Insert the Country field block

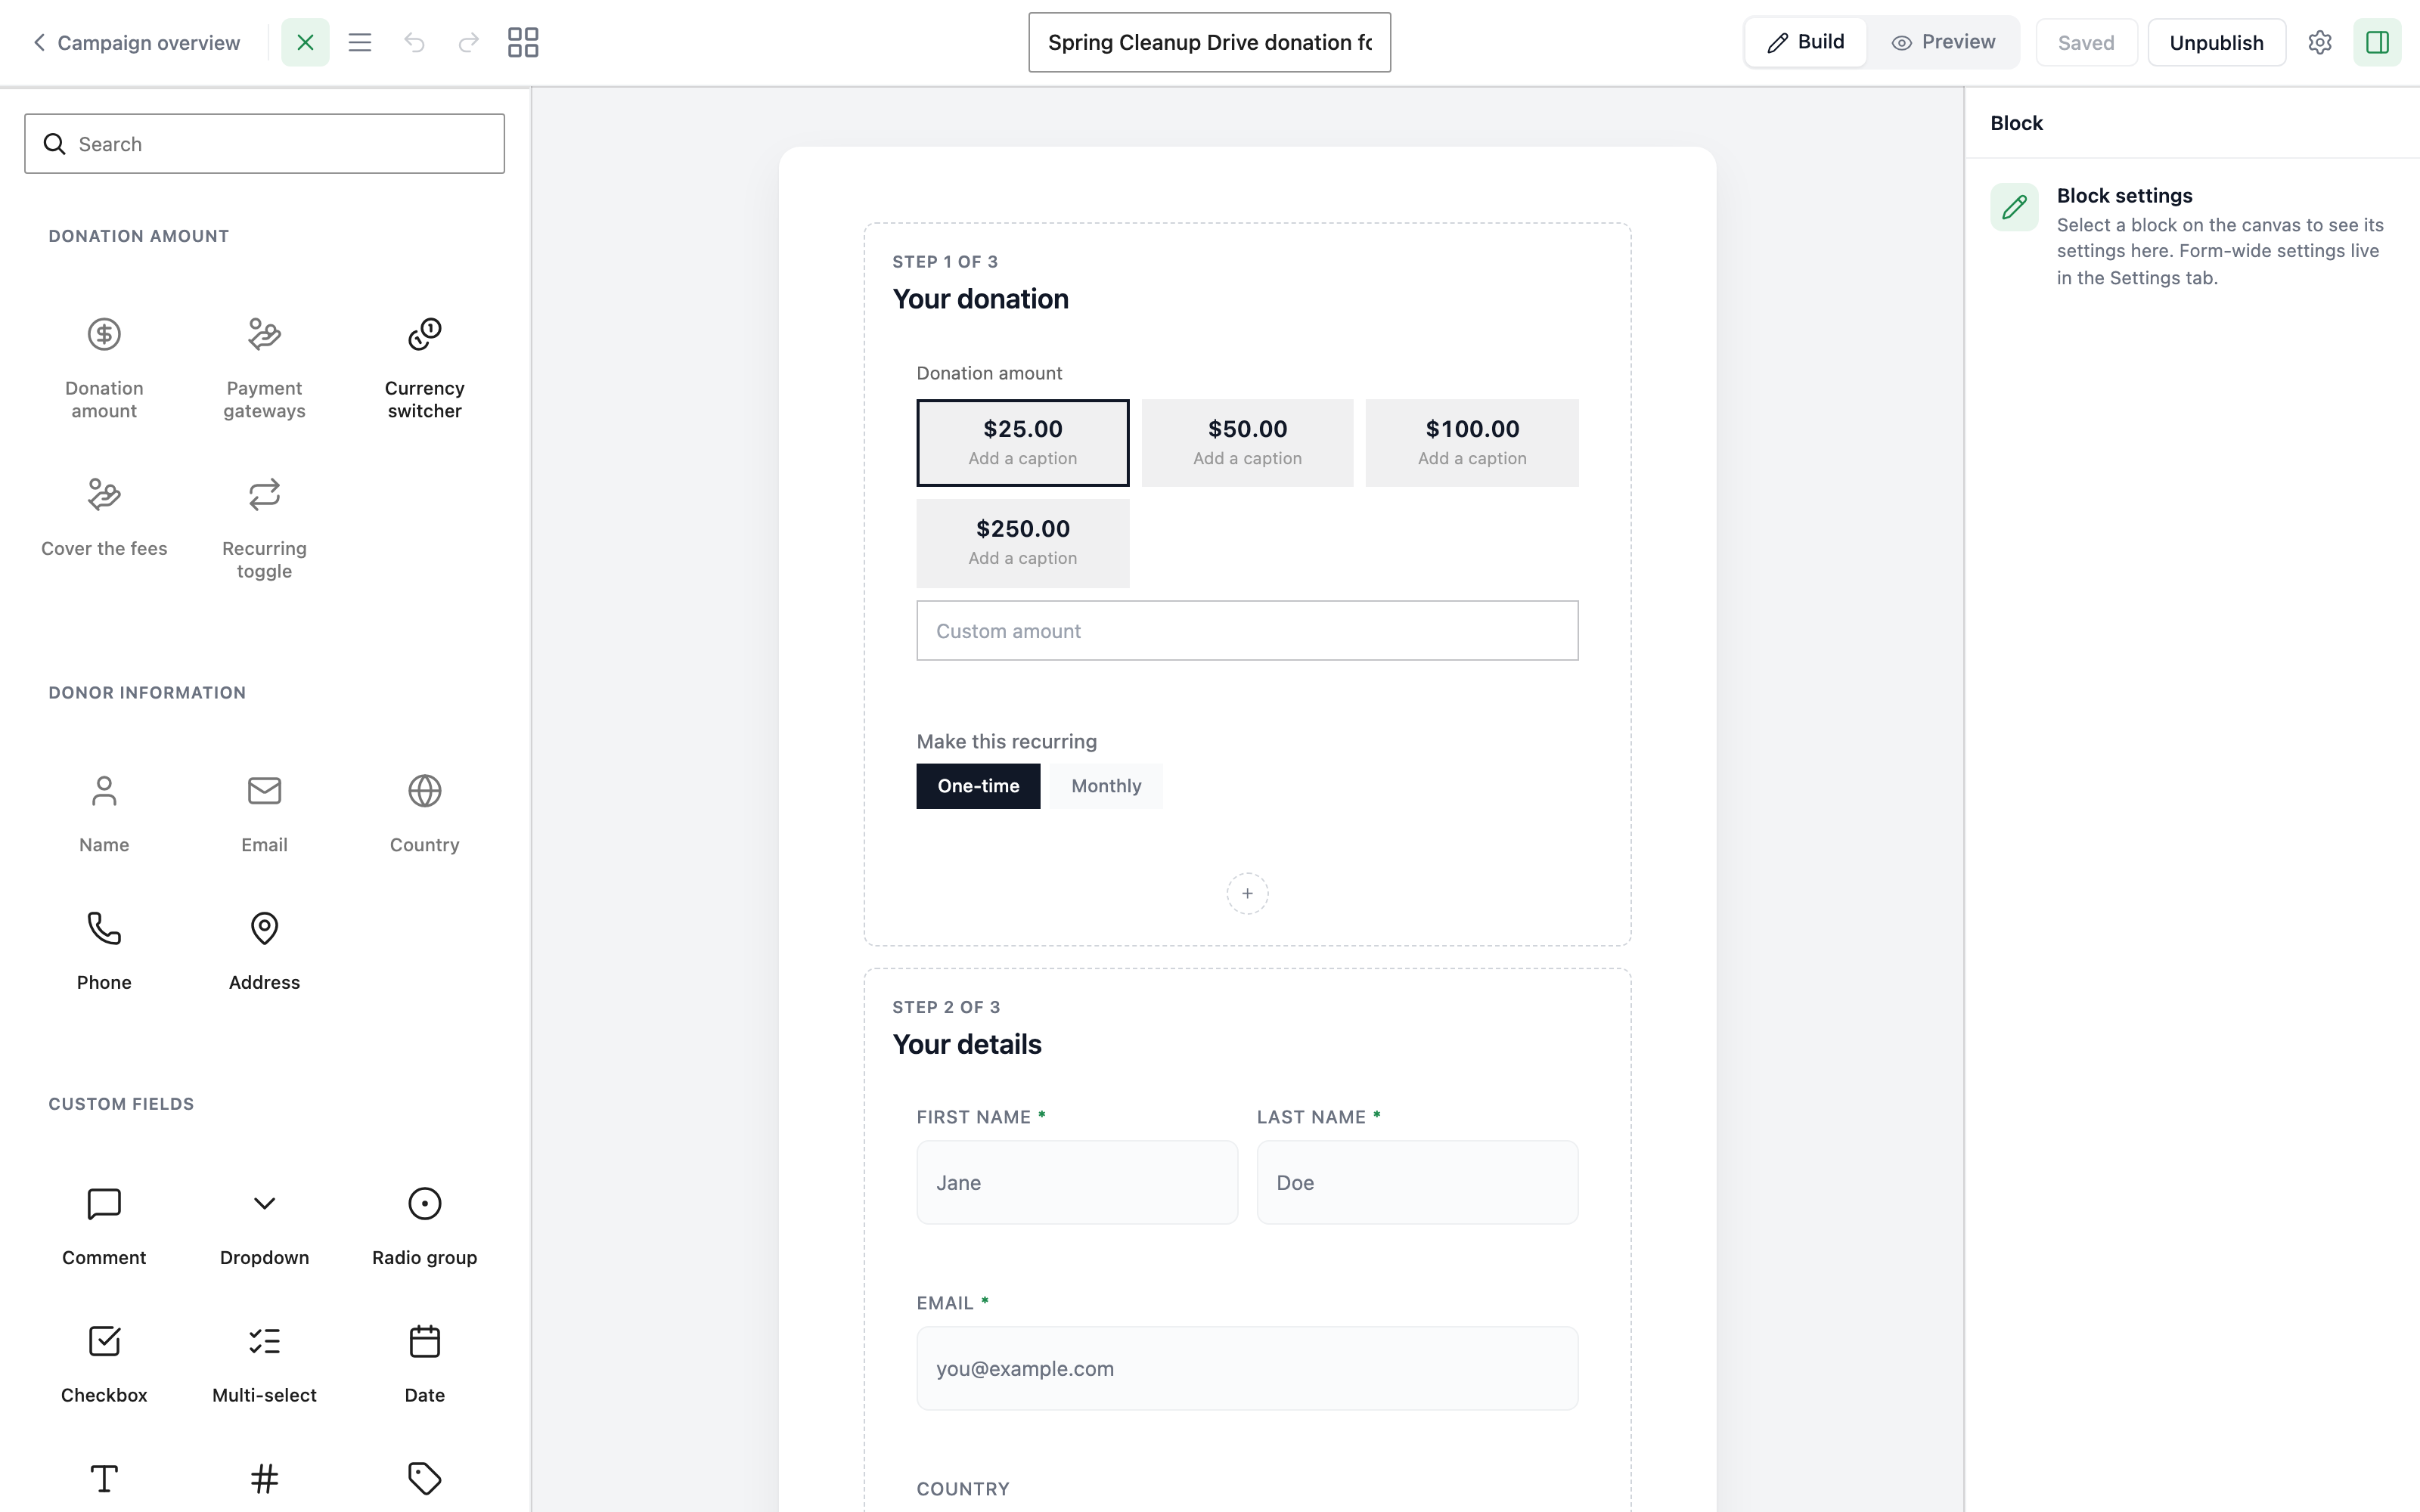[x=424, y=813]
